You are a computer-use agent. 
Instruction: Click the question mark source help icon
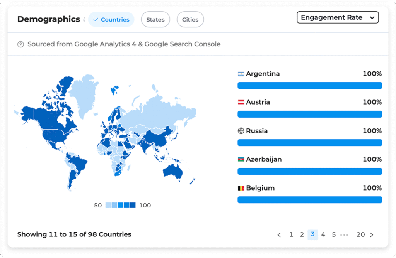tap(20, 44)
